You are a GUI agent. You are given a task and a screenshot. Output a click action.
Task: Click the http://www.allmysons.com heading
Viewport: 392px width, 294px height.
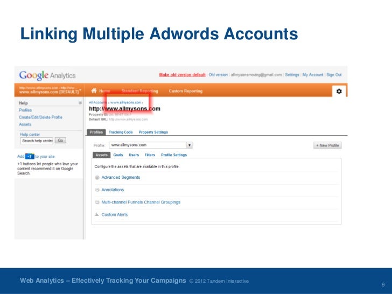pos(124,109)
